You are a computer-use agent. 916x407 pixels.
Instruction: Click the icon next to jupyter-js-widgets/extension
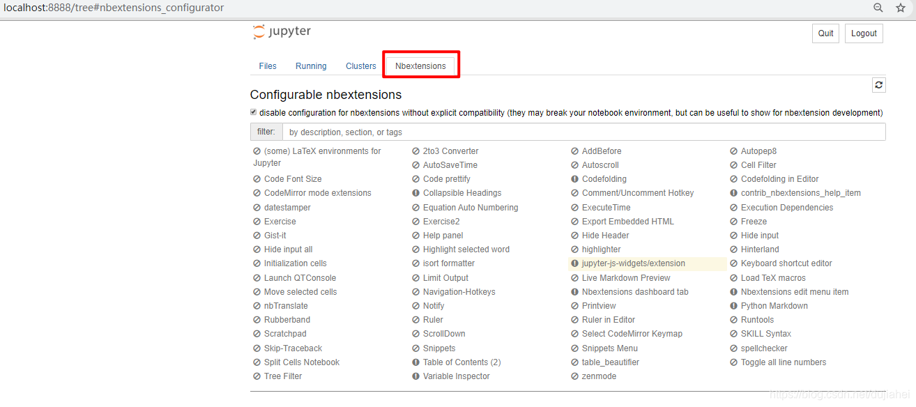[x=575, y=263]
